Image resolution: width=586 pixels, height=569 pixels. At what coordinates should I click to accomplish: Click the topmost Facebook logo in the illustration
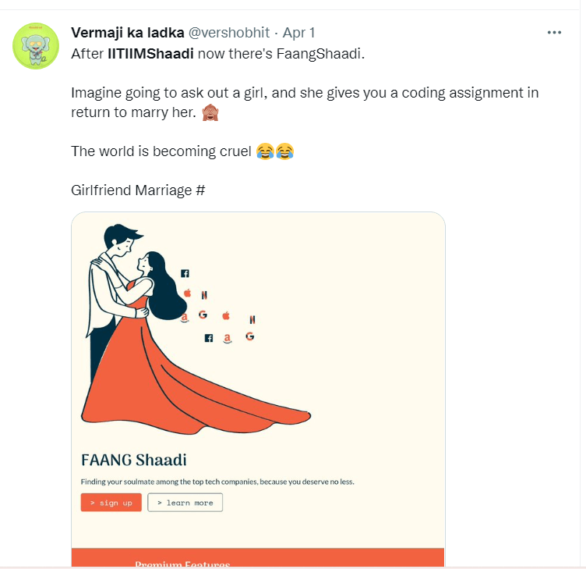(185, 273)
